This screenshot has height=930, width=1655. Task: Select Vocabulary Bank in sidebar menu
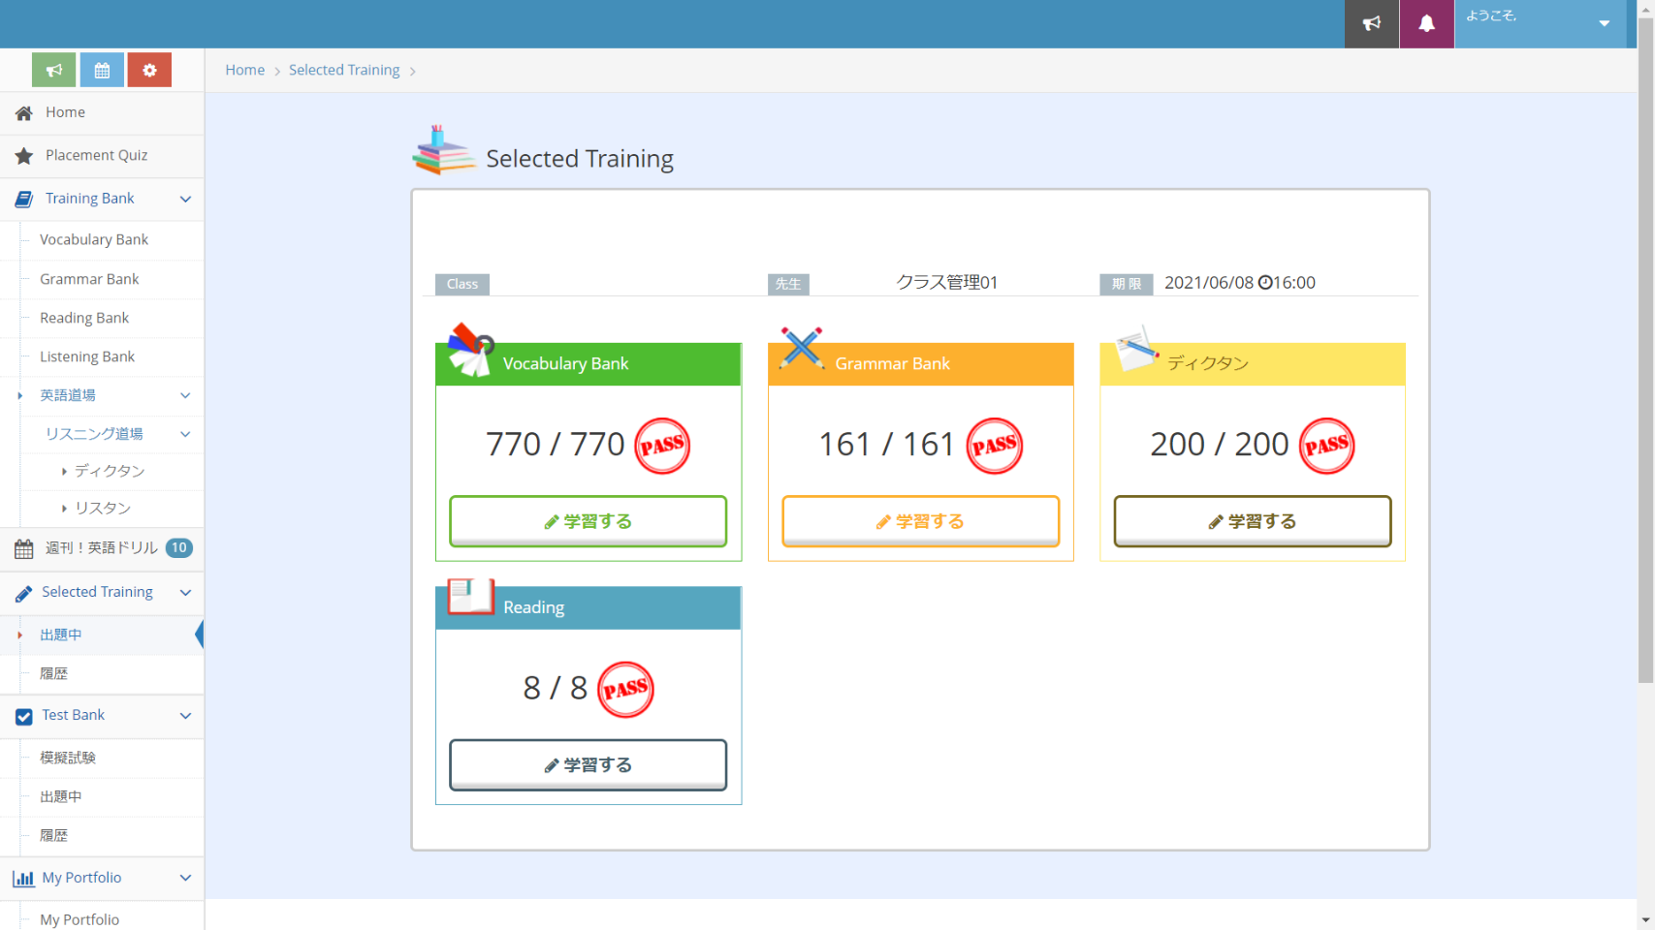click(x=94, y=239)
